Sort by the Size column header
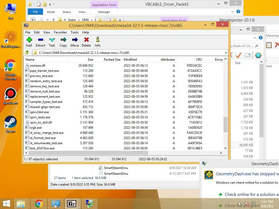This screenshot has height=209, width=279. 81,60
